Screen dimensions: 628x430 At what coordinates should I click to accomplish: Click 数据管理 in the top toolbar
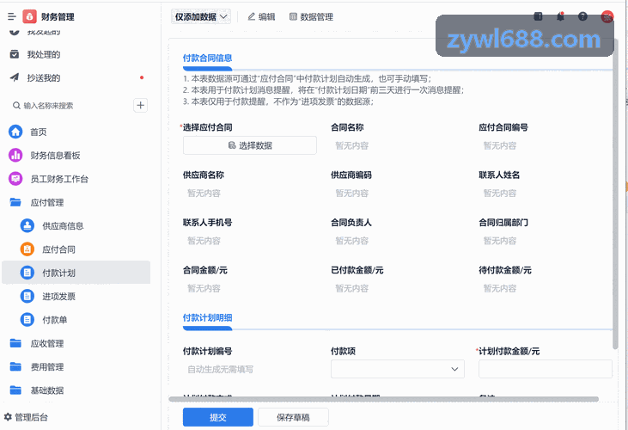[311, 16]
